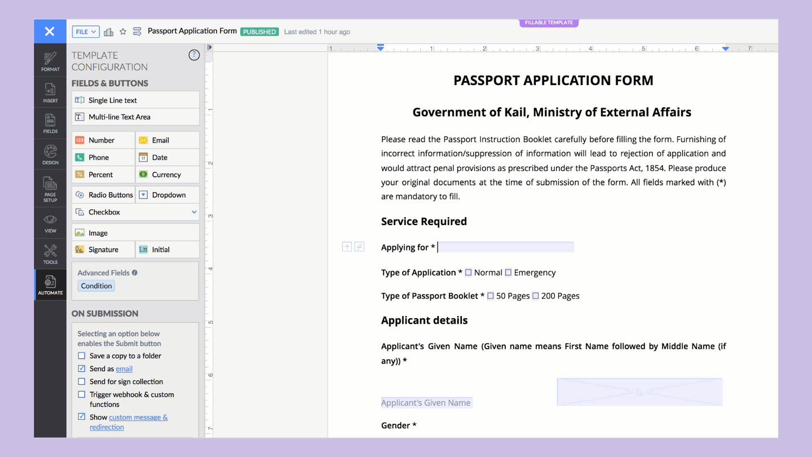Image resolution: width=812 pixels, height=457 pixels.
Task: Click the right indent ruler marker
Action: click(726, 49)
